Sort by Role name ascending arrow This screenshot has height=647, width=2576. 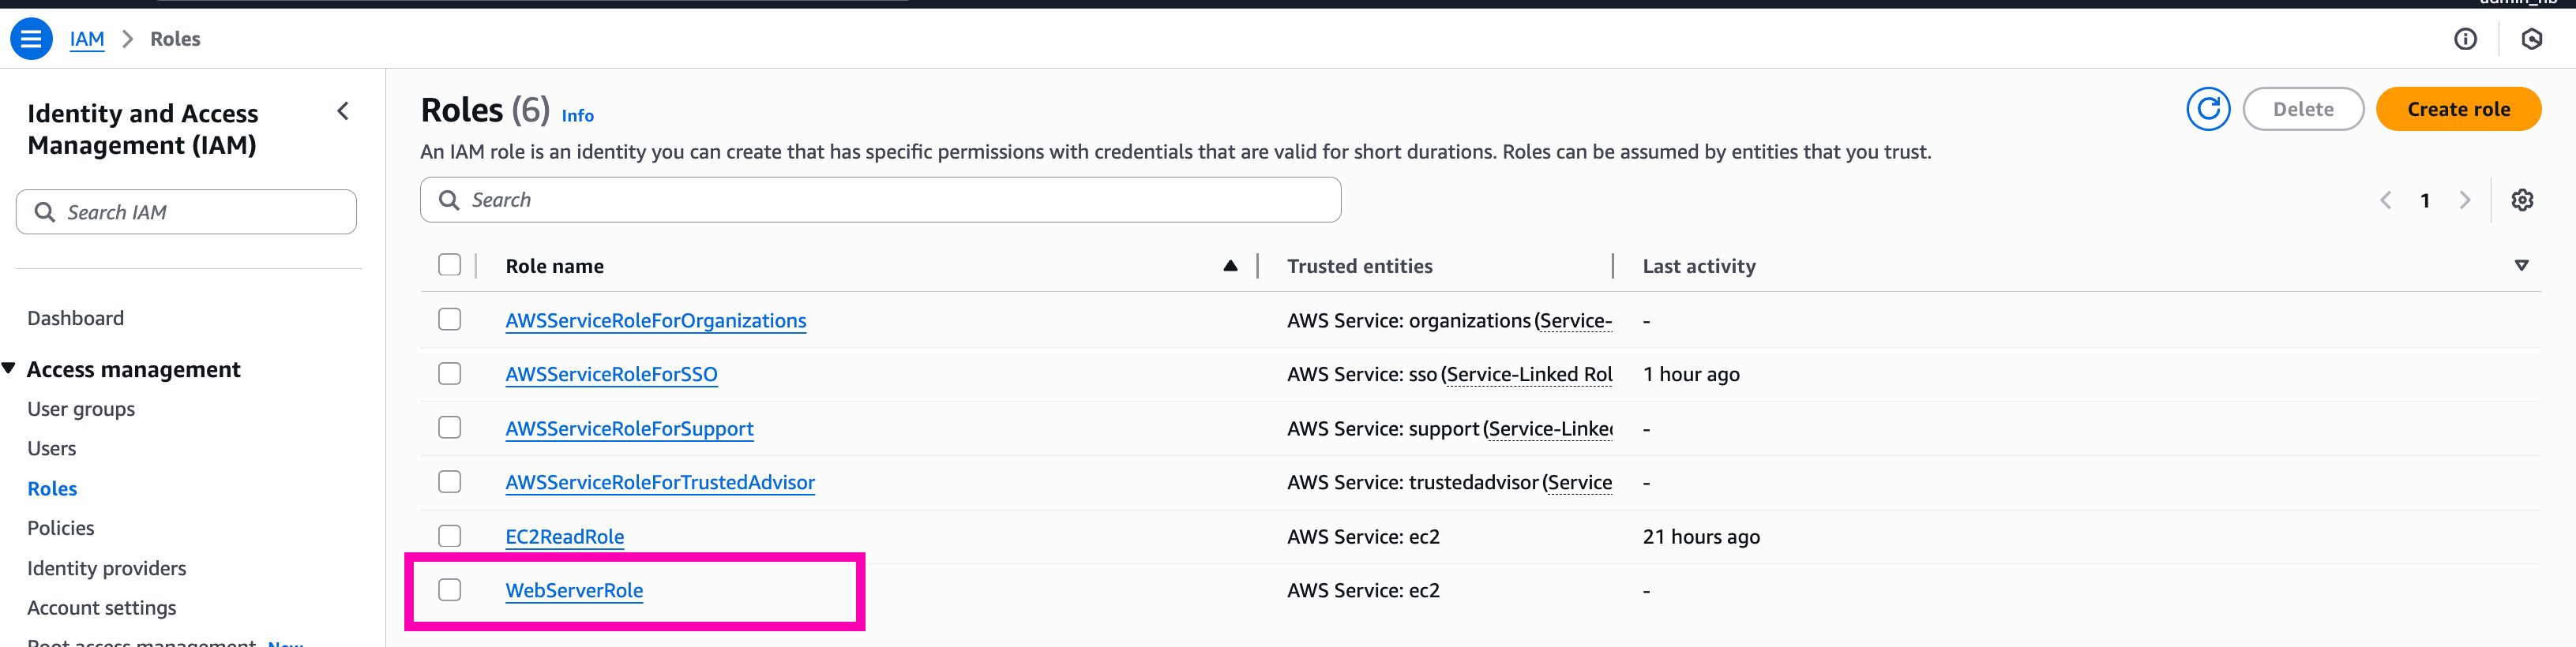coord(1230,266)
